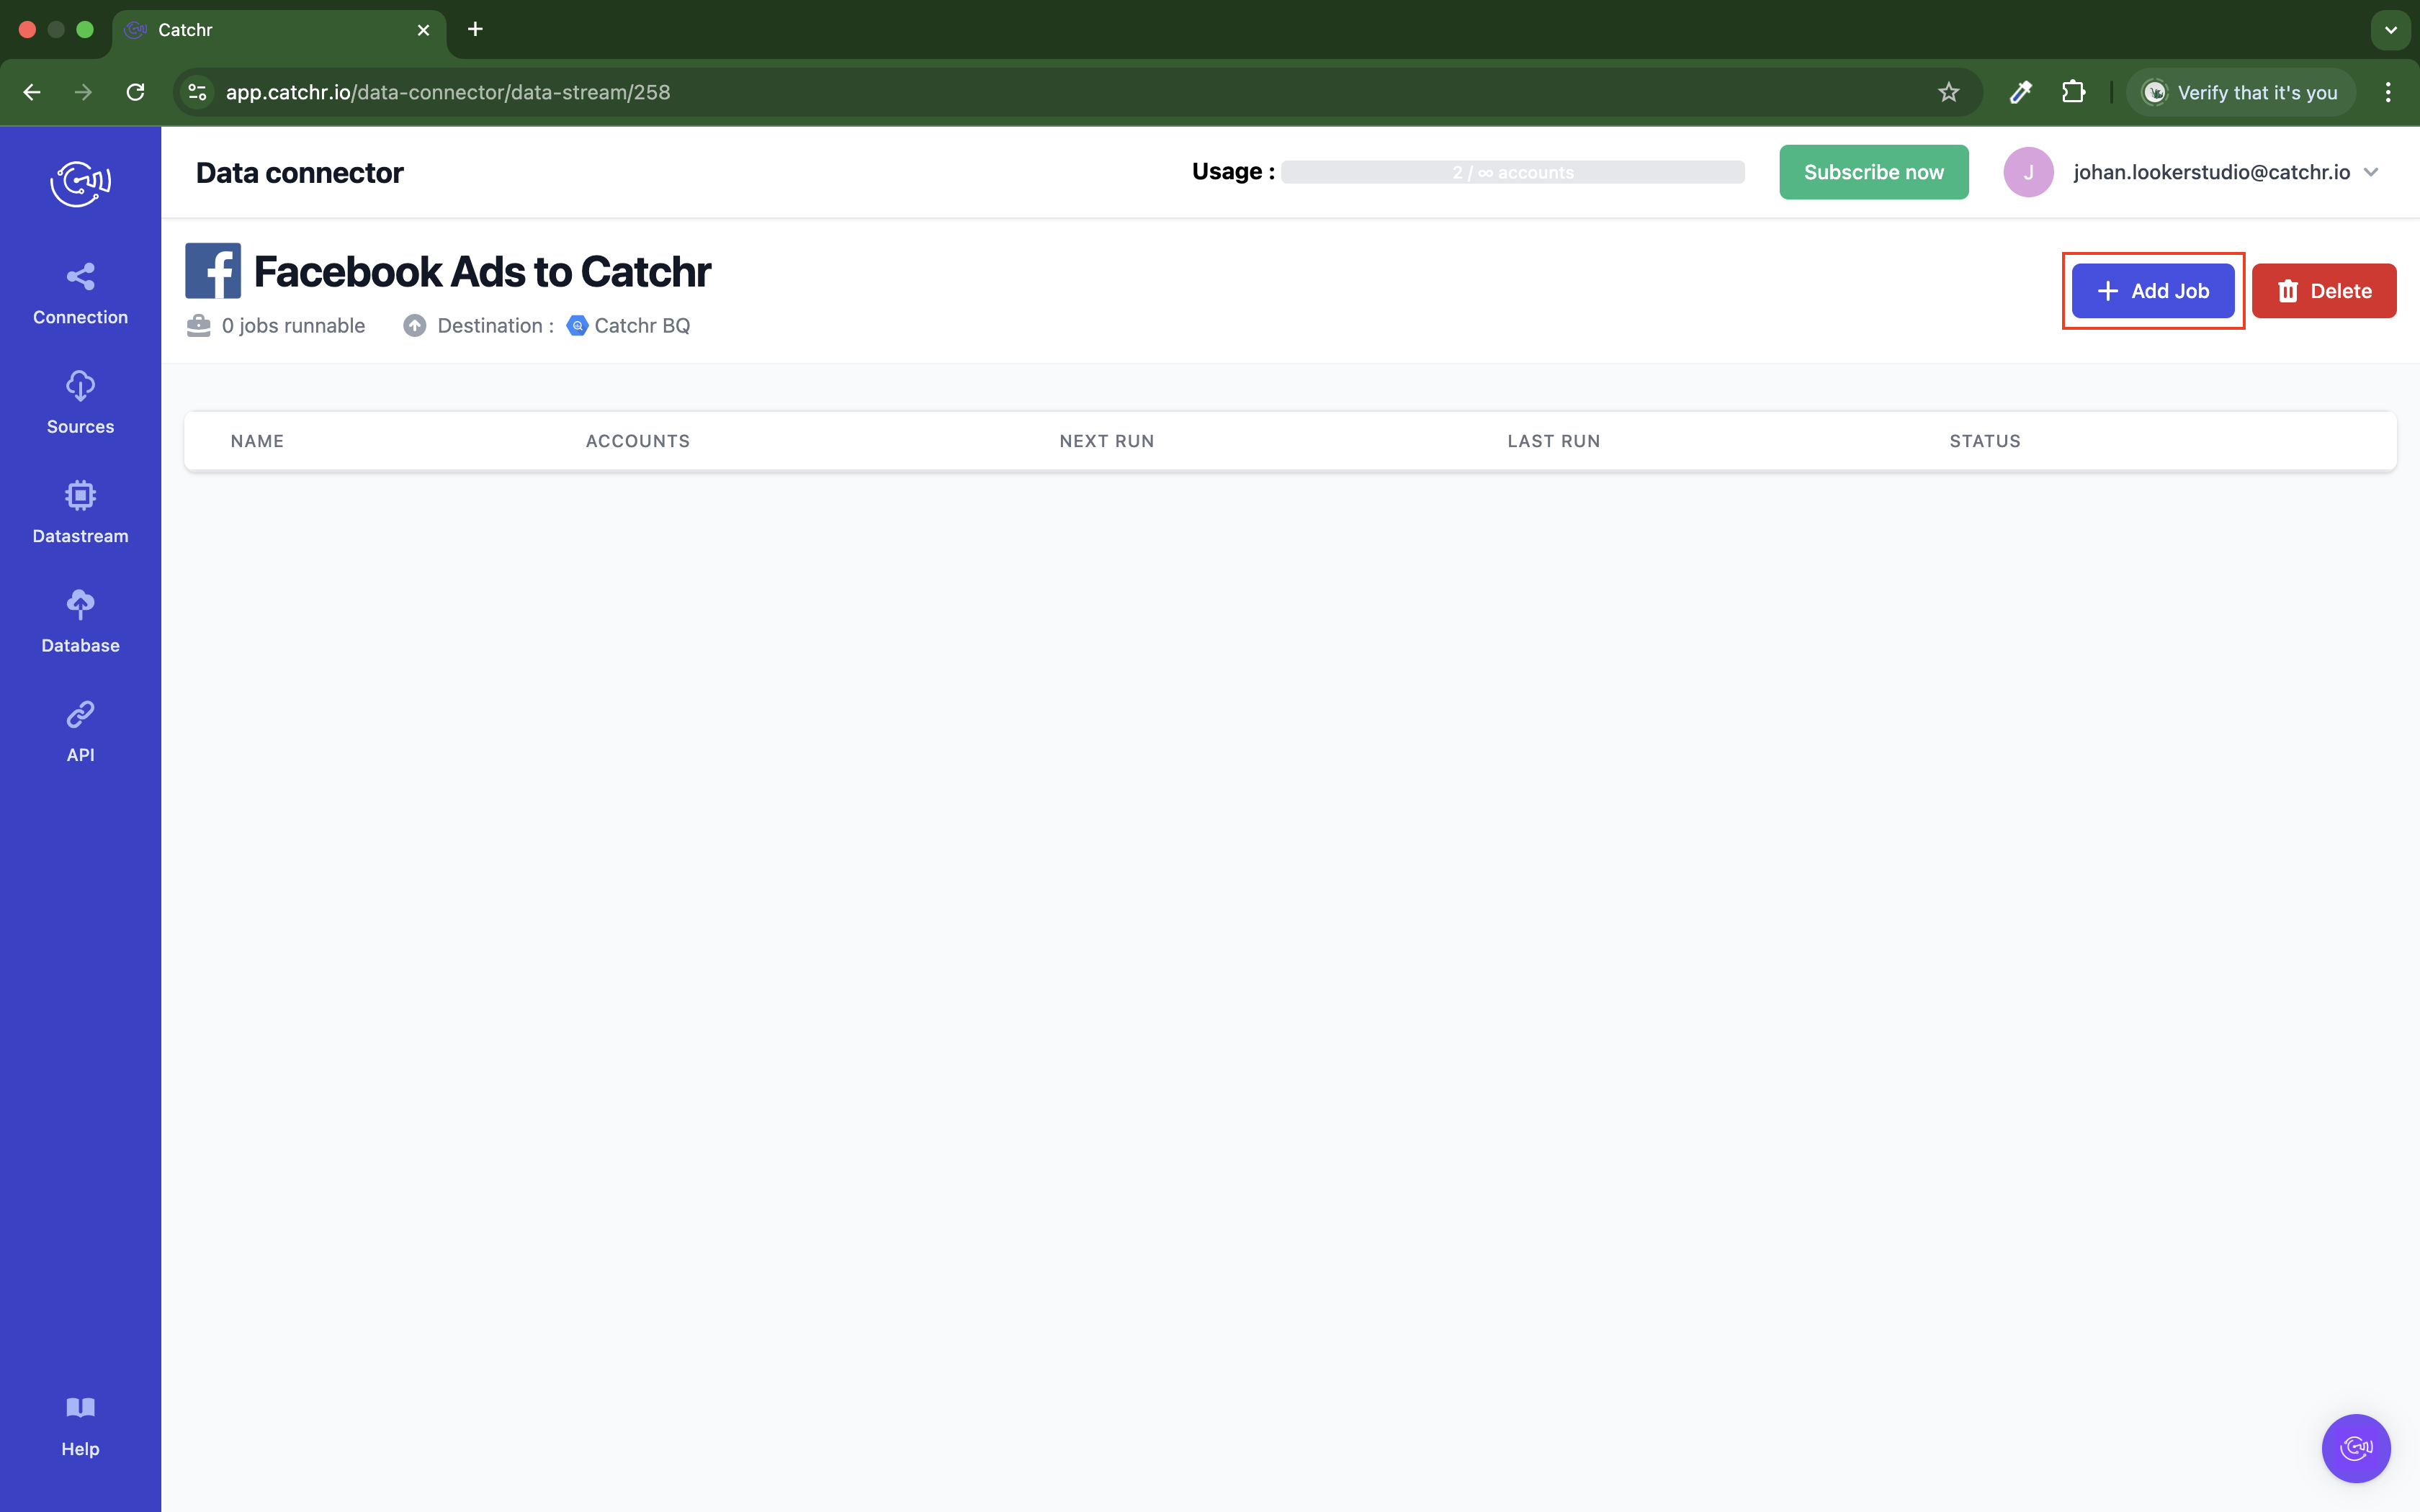Click the ACCOUNTS column header
Screen dimensions: 2420x1512
pos(638,441)
